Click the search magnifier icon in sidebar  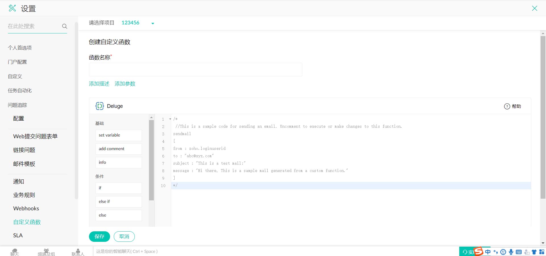click(x=65, y=26)
